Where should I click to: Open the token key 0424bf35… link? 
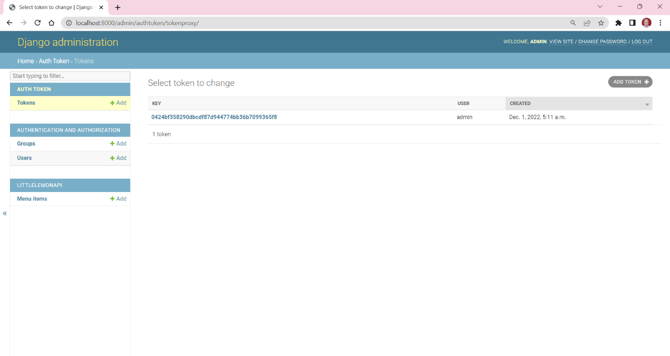pyautogui.click(x=214, y=117)
